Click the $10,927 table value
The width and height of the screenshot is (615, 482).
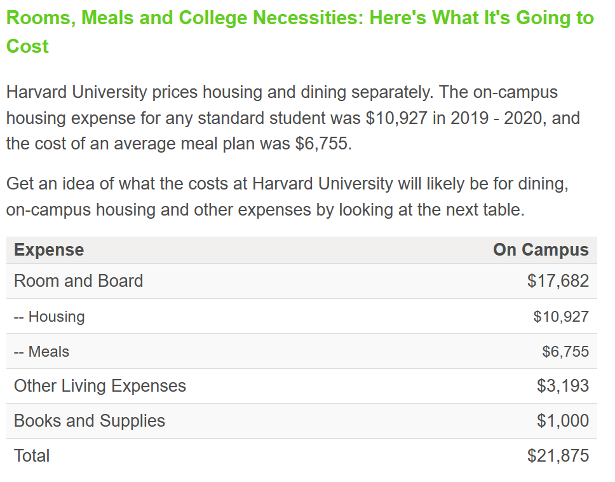pos(561,317)
